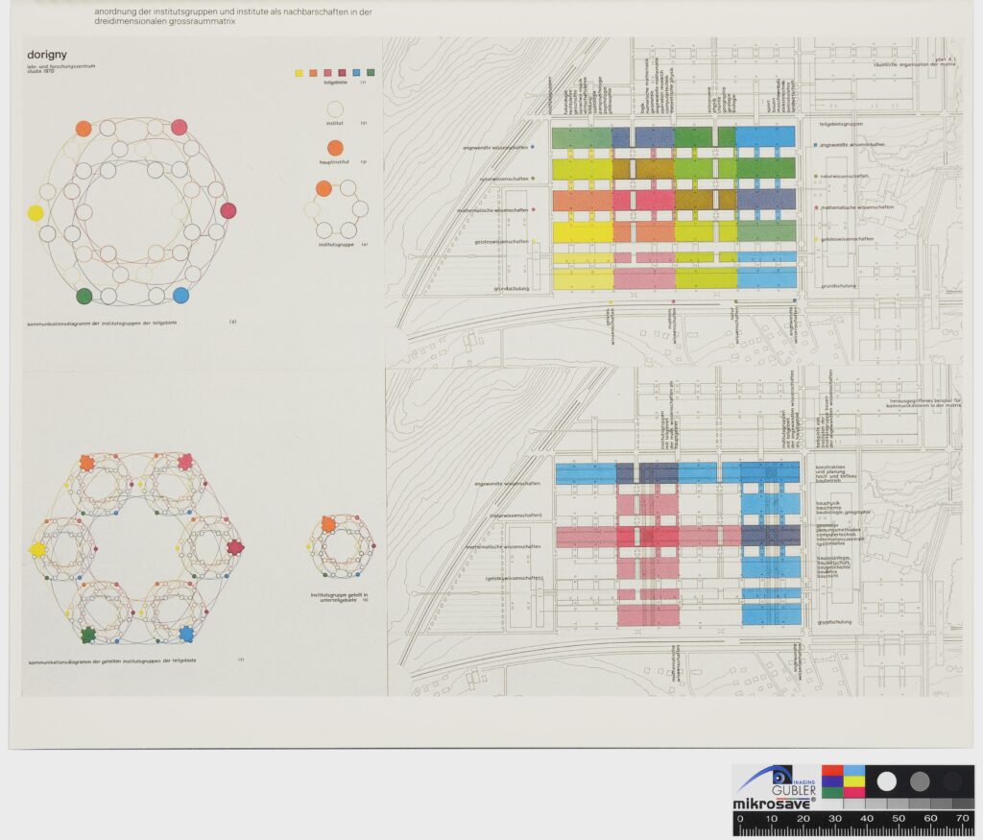Image resolution: width=983 pixels, height=840 pixels.
Task: Click the yellow gear node in the lower hexagon diagram
Action: (x=37, y=549)
